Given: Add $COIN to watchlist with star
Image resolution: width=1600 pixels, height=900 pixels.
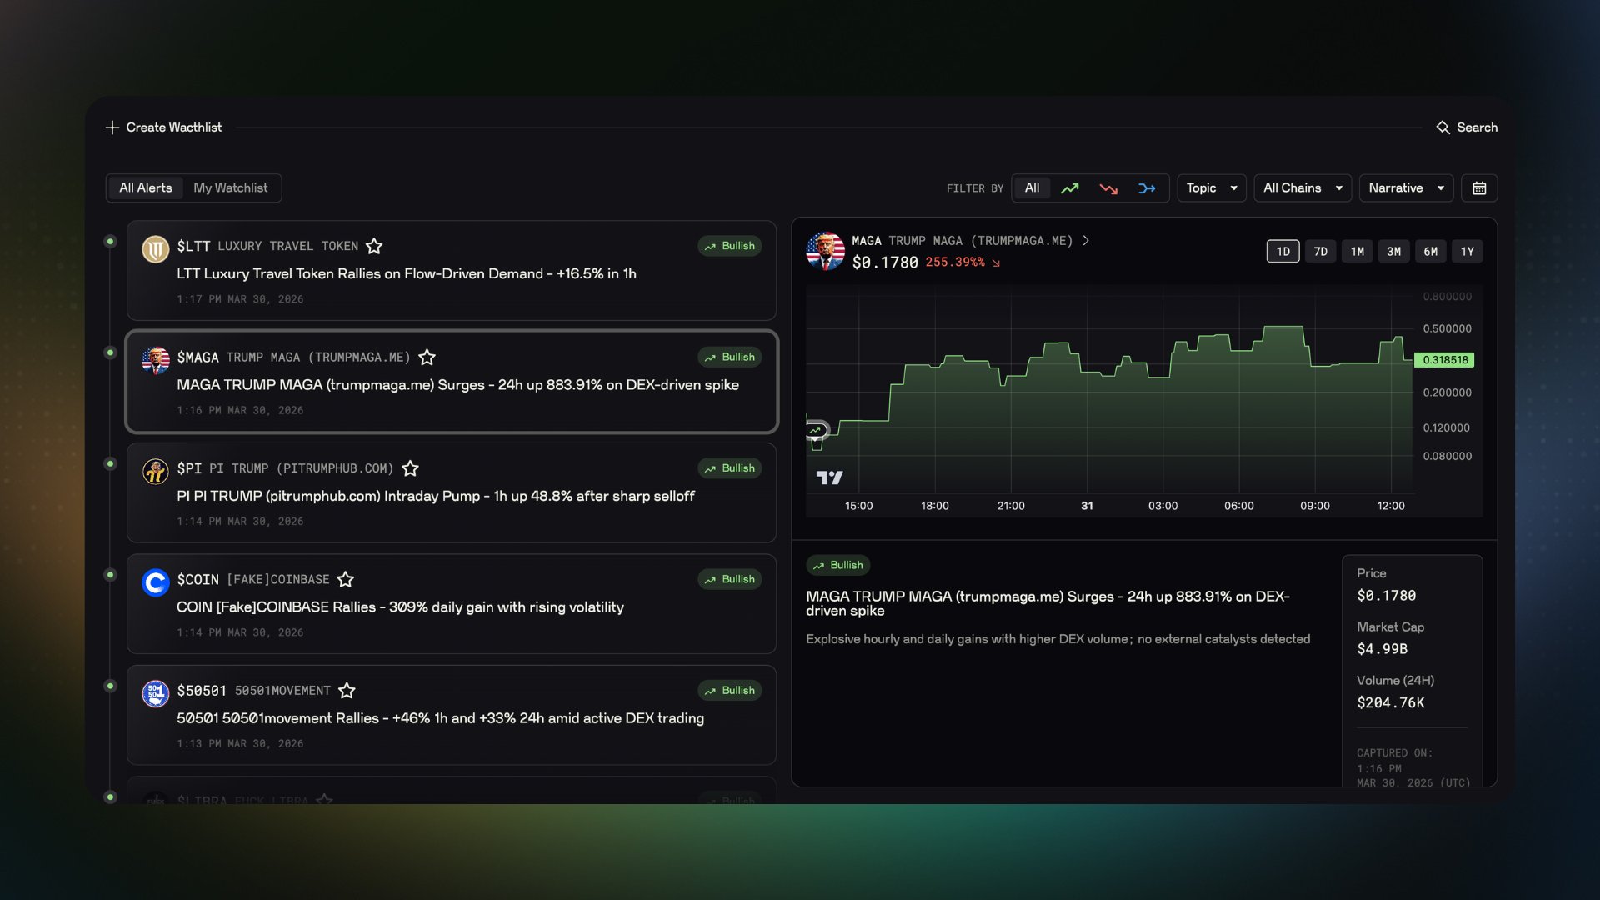Looking at the screenshot, I should 346,579.
